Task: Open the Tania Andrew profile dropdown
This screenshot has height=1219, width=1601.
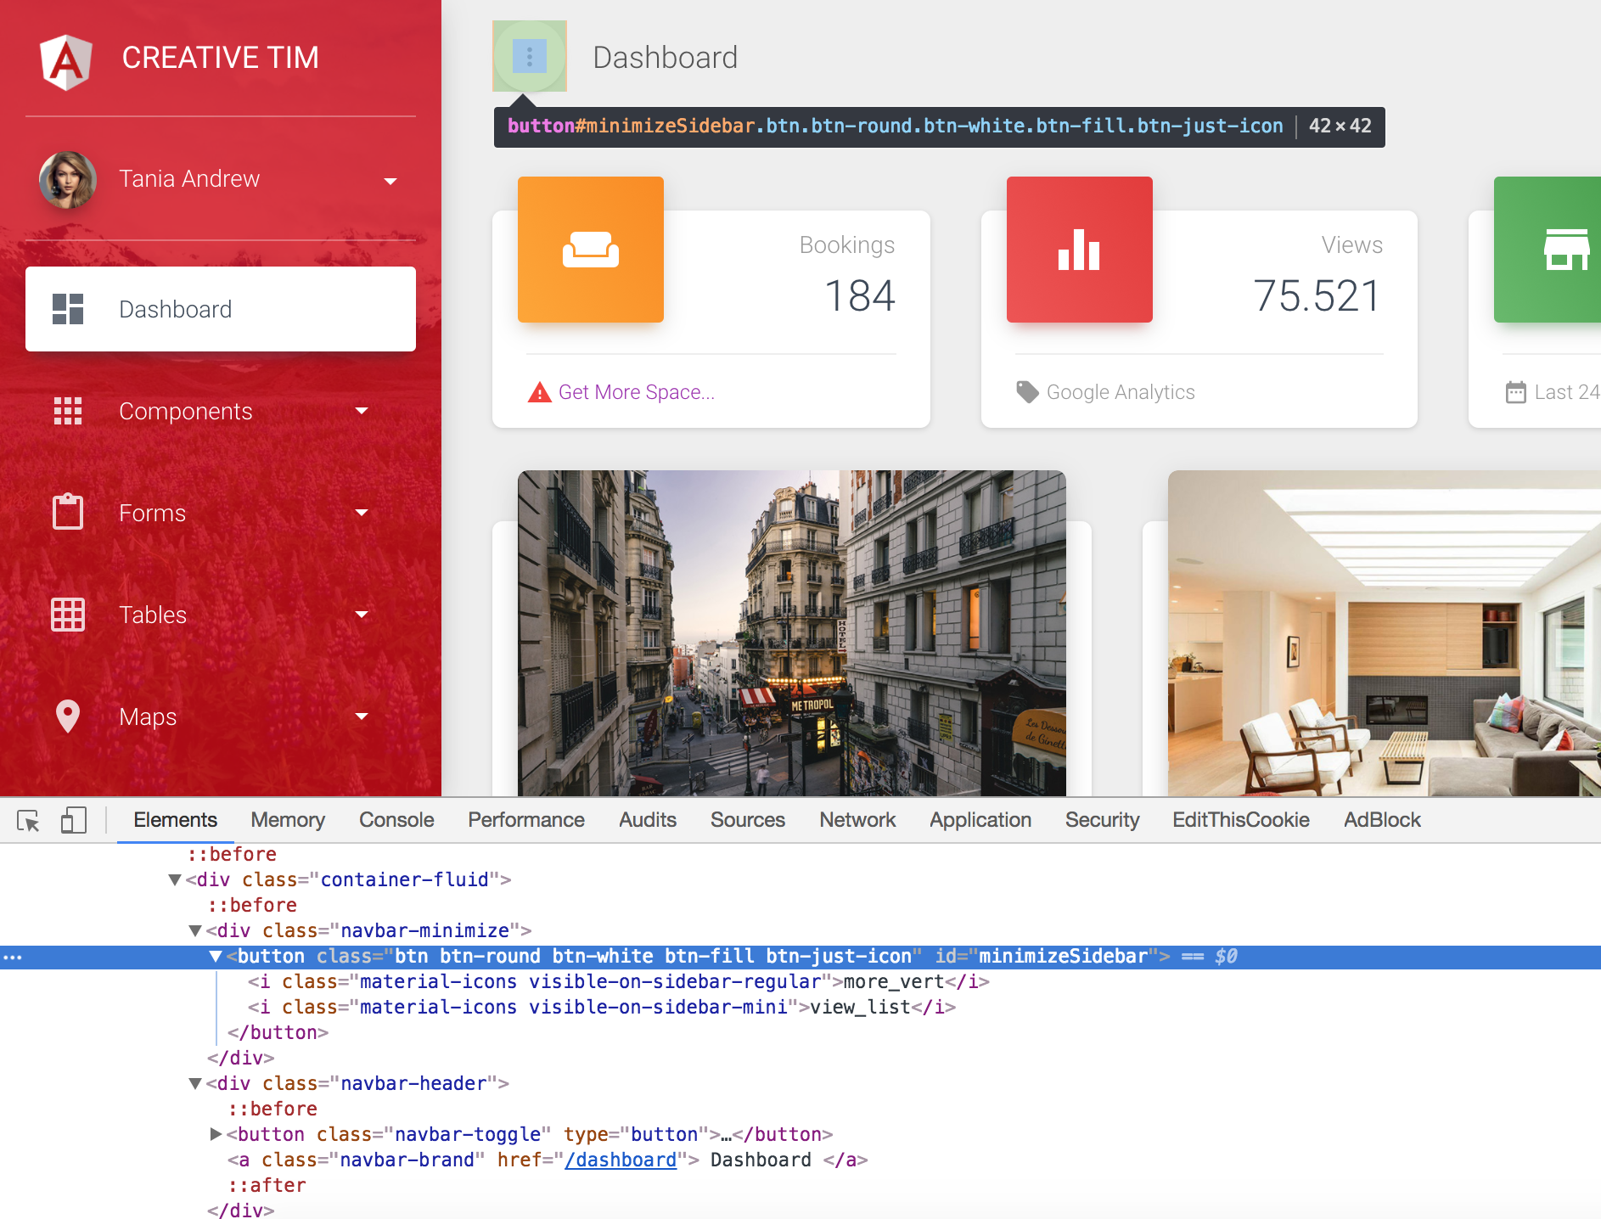Action: [x=390, y=181]
